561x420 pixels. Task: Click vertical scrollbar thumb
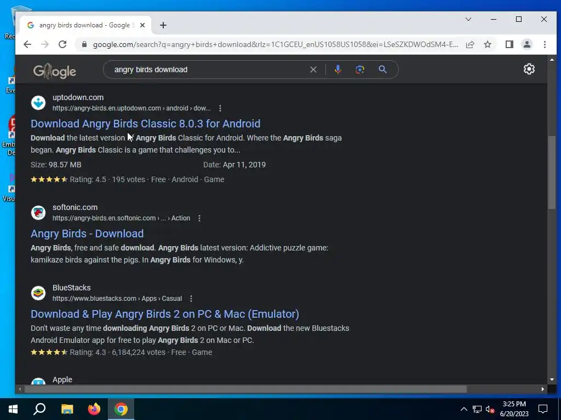coord(552,172)
